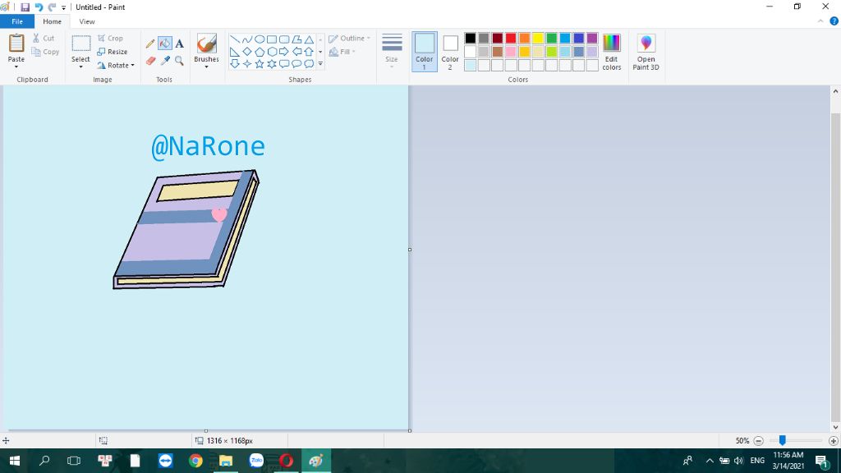Image resolution: width=841 pixels, height=473 pixels.
Task: Expand the Brushes dropdown arrow
Action: pyautogui.click(x=206, y=67)
